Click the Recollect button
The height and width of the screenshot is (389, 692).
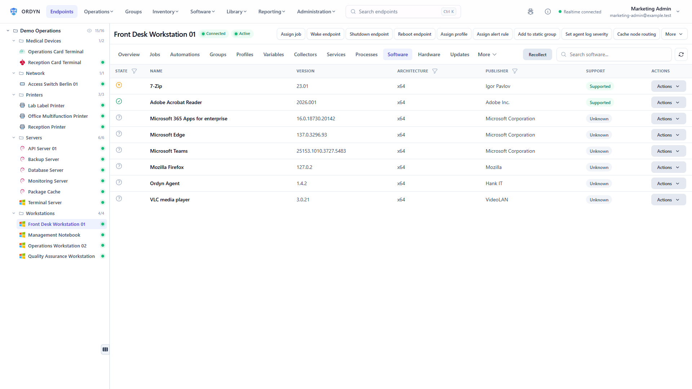[x=537, y=54]
